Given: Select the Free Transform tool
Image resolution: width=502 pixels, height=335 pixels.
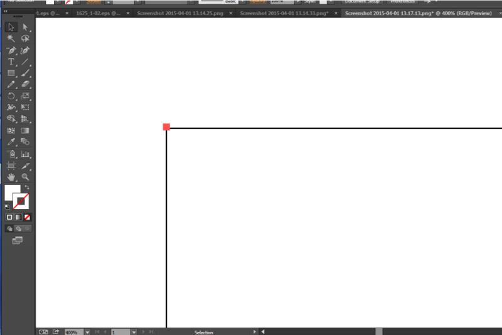Looking at the screenshot, I should click(x=25, y=107).
